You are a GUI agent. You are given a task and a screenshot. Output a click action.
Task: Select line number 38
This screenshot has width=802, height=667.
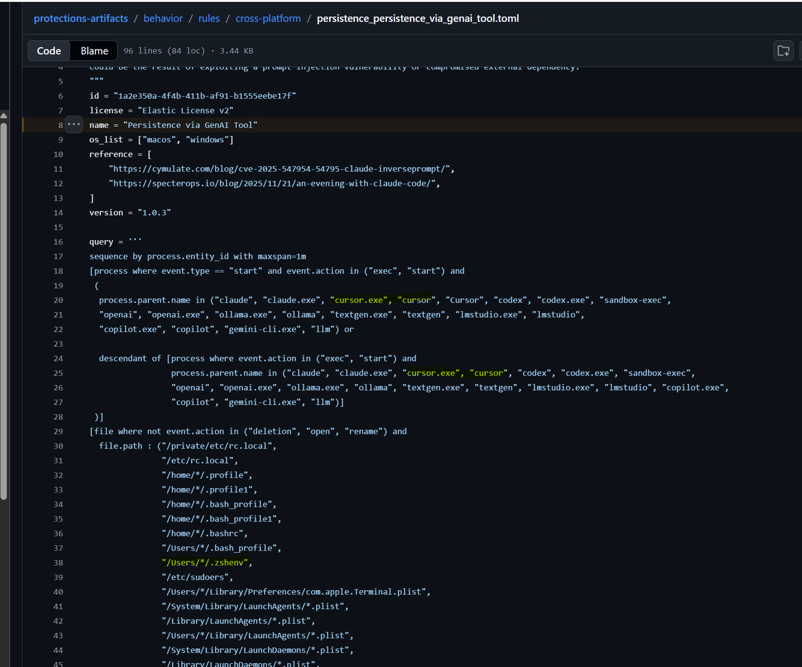tap(58, 562)
